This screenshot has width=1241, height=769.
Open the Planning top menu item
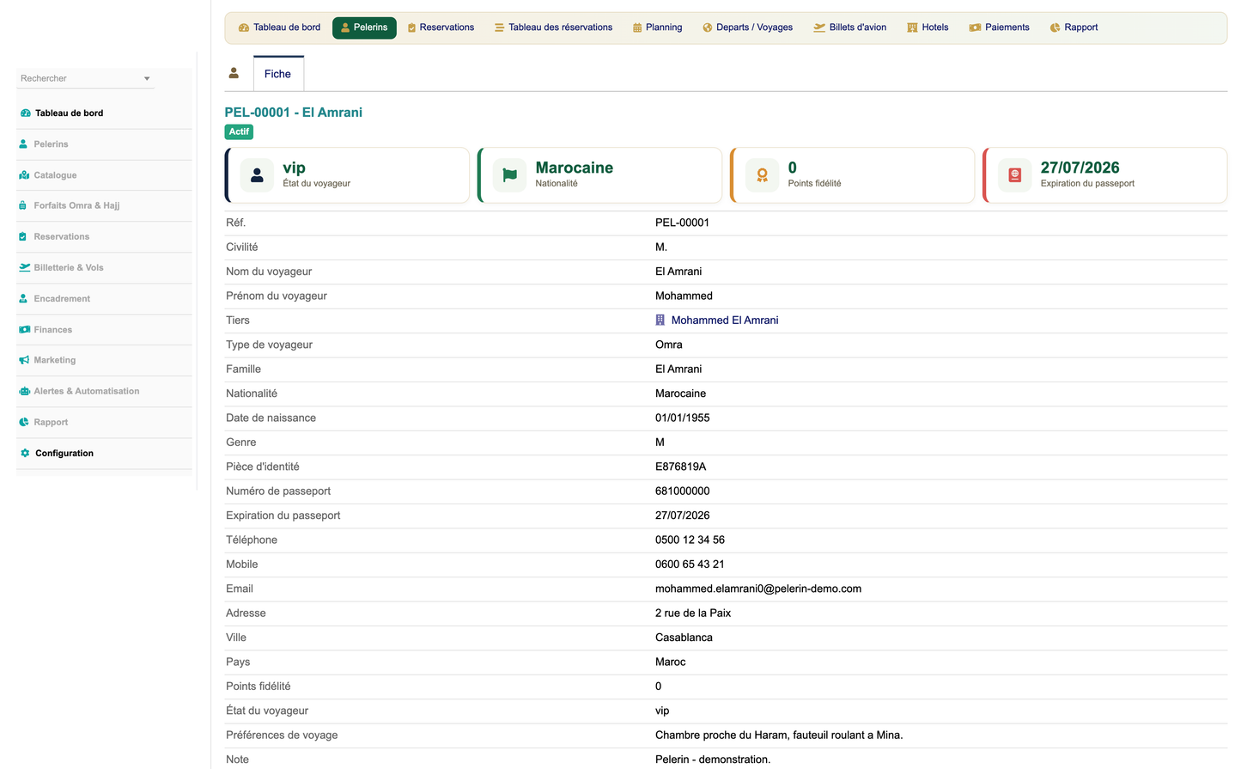[x=658, y=27]
